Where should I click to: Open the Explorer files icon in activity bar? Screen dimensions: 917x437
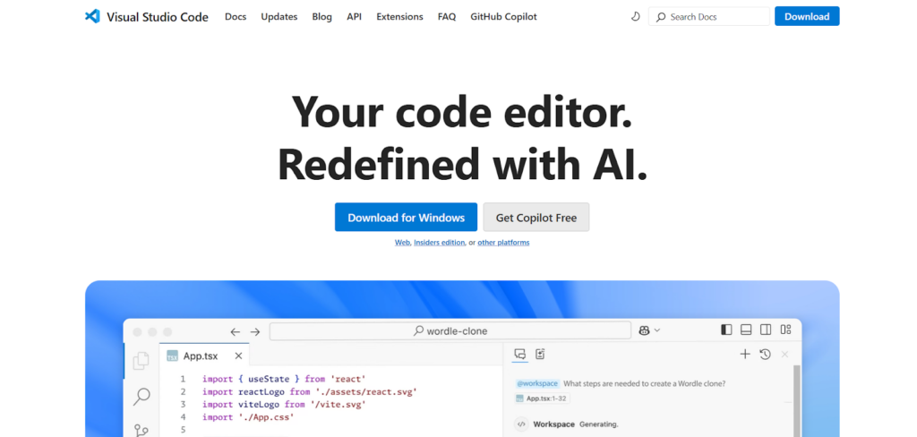tap(141, 361)
